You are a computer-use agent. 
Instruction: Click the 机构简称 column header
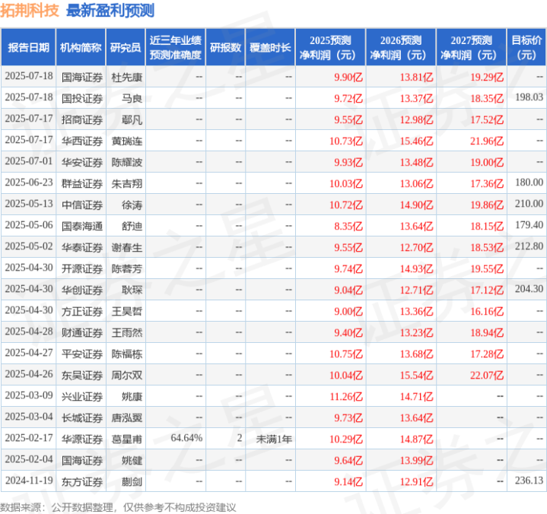pyautogui.click(x=81, y=47)
